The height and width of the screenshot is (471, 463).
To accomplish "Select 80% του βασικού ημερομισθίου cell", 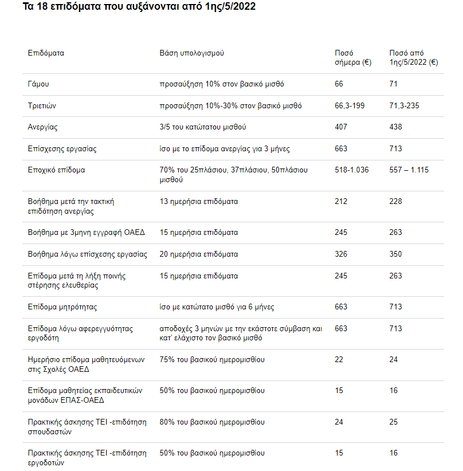I will coord(212,422).
